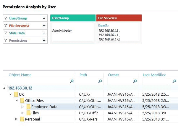The image size is (181, 127).
Task: Click the Files folder icon
Action: (x=28, y=113)
